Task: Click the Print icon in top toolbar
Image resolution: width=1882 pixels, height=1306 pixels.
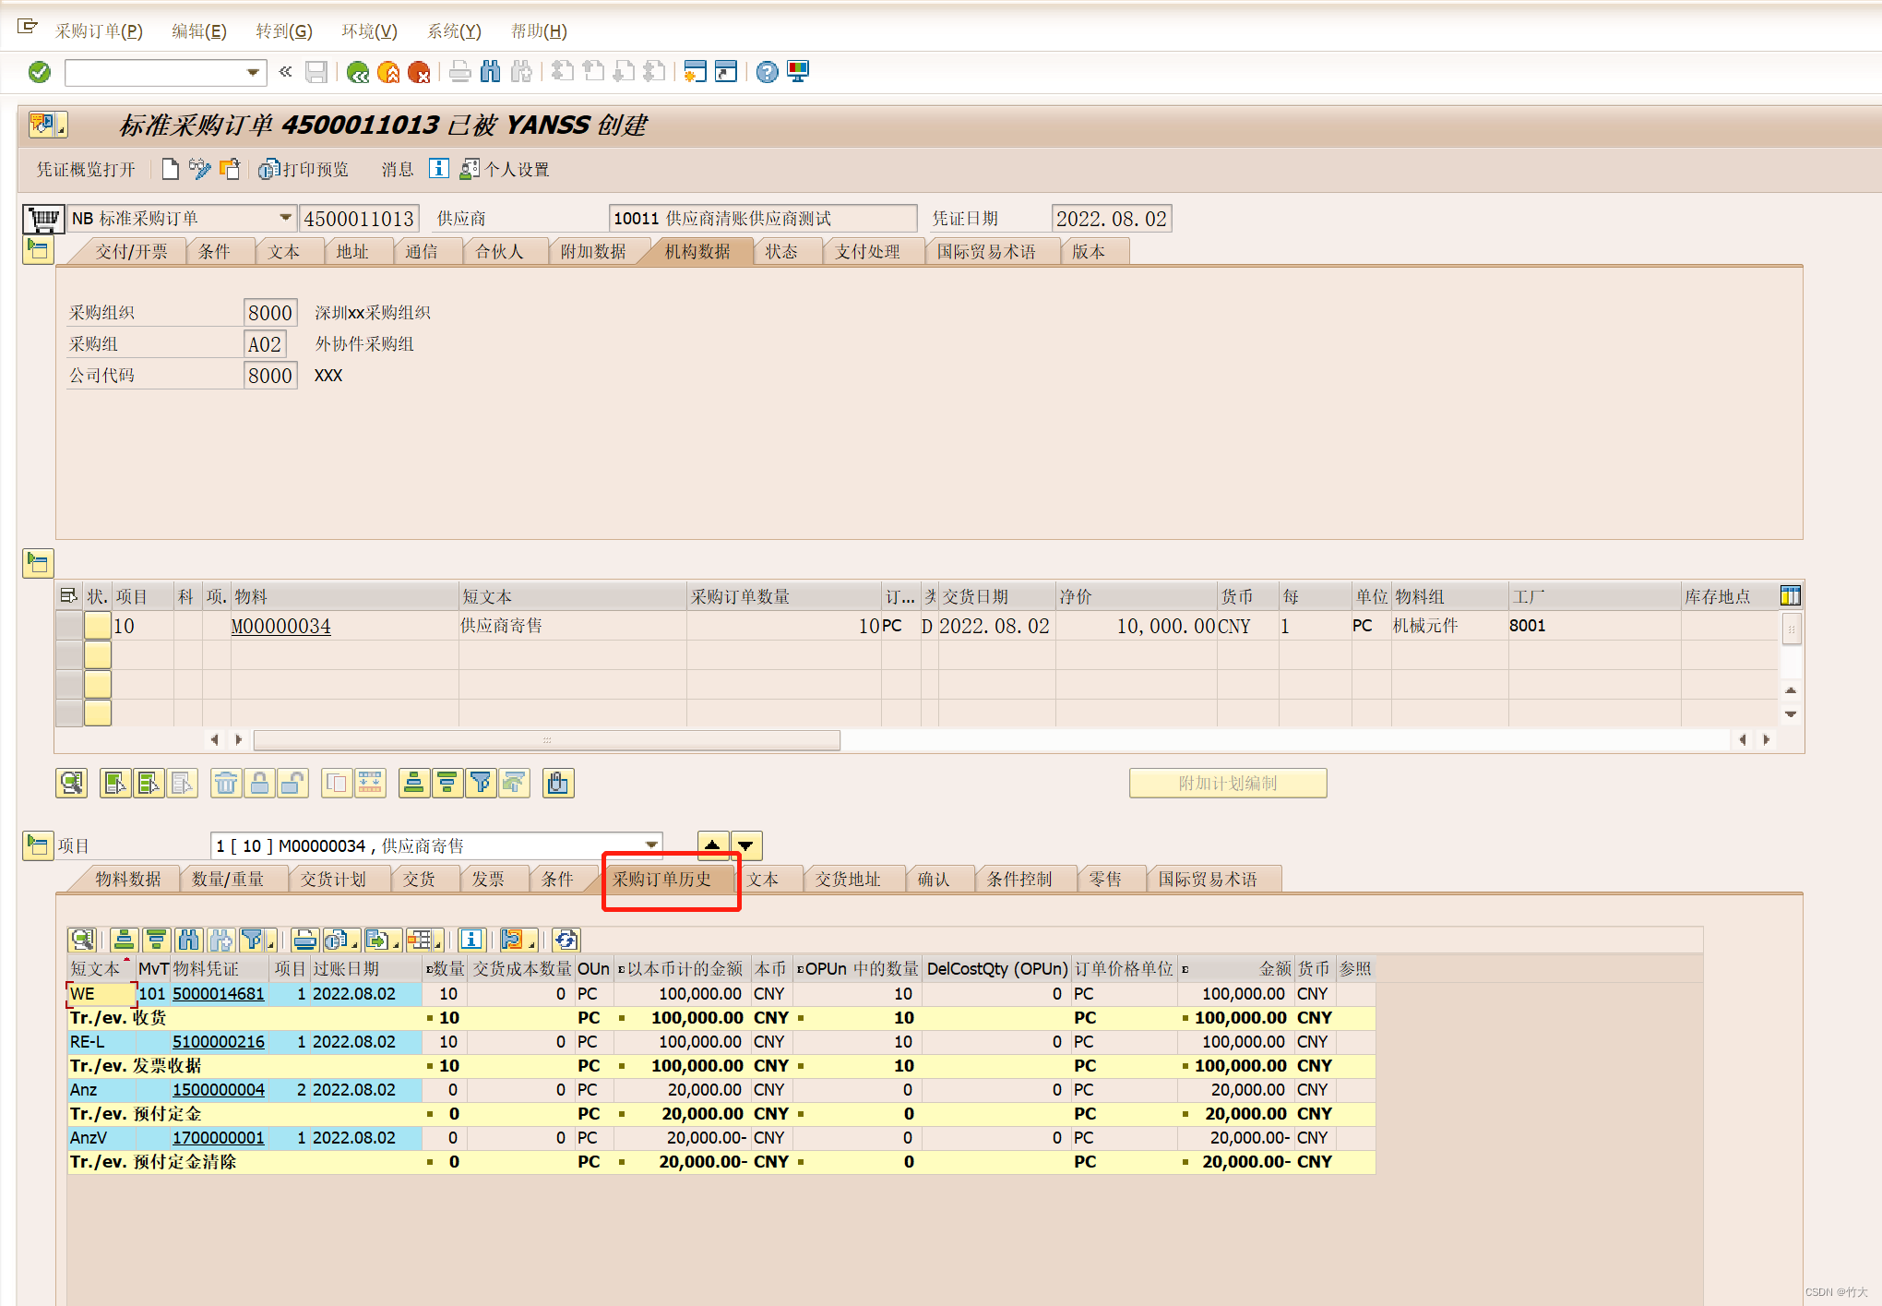Action: click(459, 72)
